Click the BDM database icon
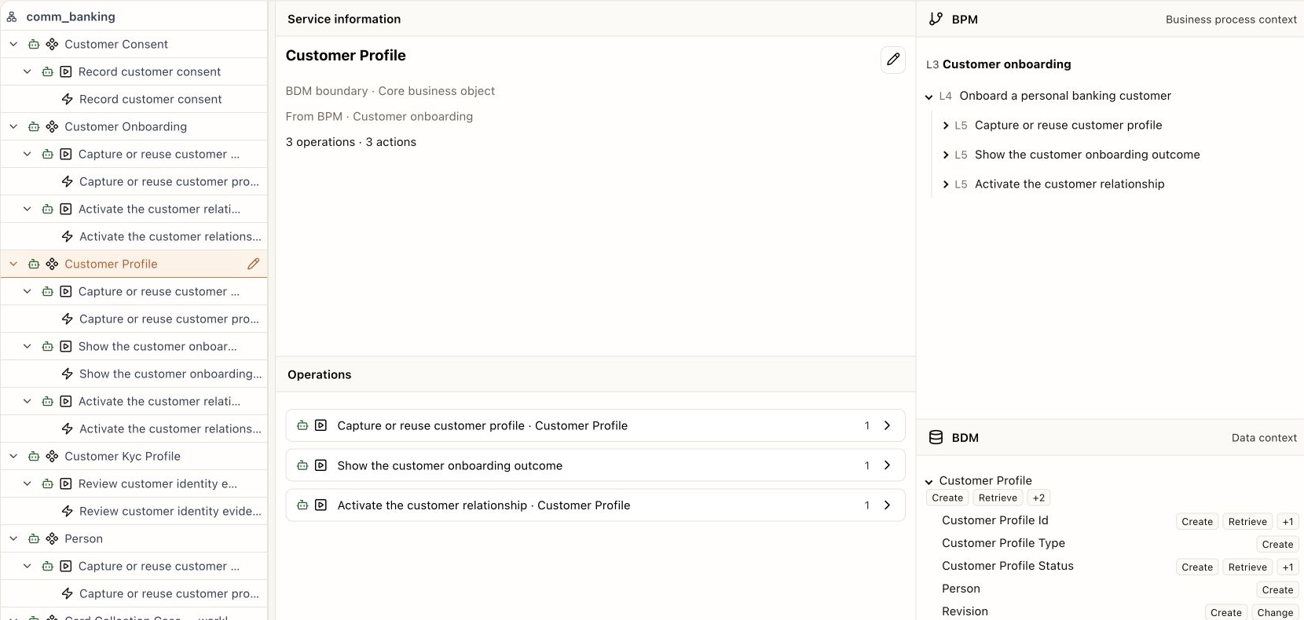Viewport: 1304px width, 620px height. 936,437
